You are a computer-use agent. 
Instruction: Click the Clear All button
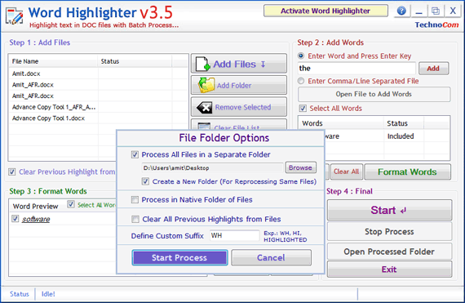(x=347, y=172)
